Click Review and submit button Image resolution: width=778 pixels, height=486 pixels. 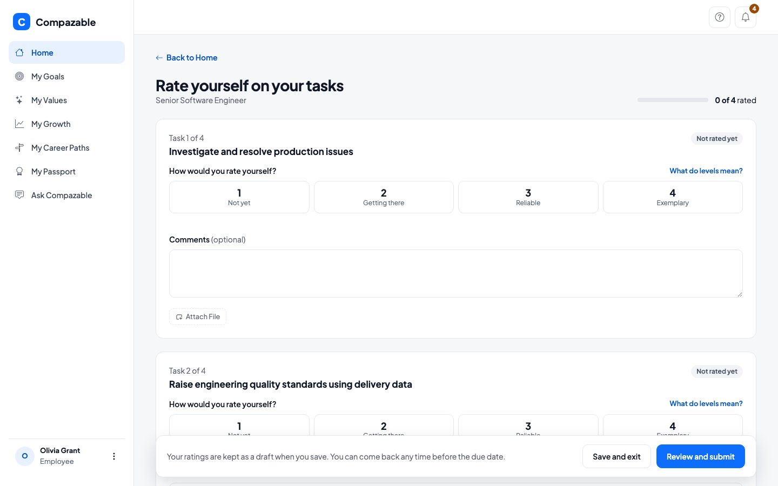(701, 456)
